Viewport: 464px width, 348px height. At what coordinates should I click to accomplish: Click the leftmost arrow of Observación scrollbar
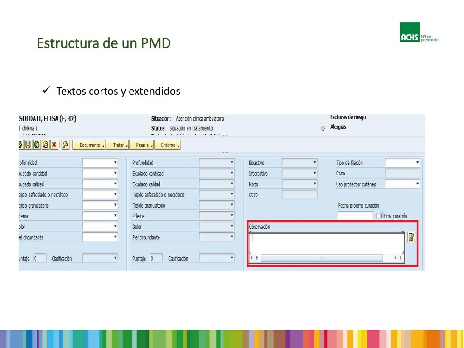251,258
